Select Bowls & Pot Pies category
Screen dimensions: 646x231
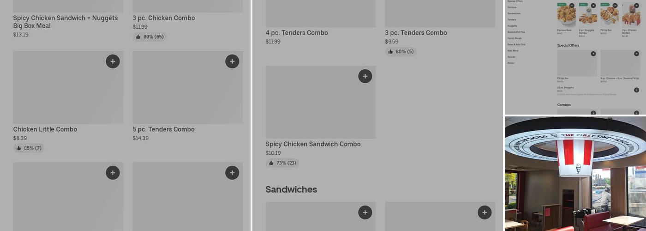coord(516,32)
